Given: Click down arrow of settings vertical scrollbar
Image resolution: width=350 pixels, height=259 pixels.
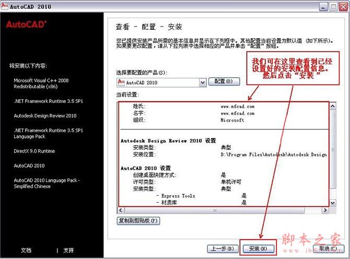Looking at the screenshot, I should point(333,203).
